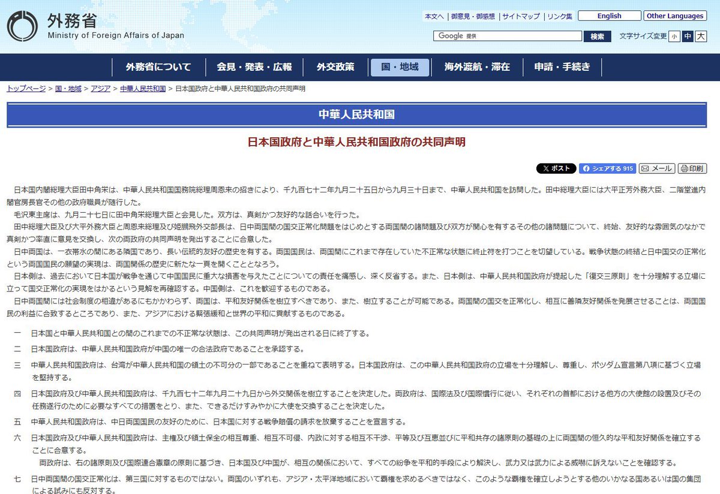720x494 pixels.
Task: Open the 外交政策 menu
Action: (335, 67)
